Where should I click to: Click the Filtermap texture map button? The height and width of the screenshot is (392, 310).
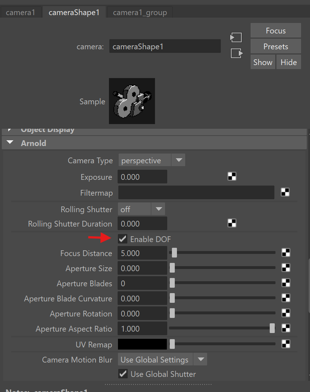[285, 192]
